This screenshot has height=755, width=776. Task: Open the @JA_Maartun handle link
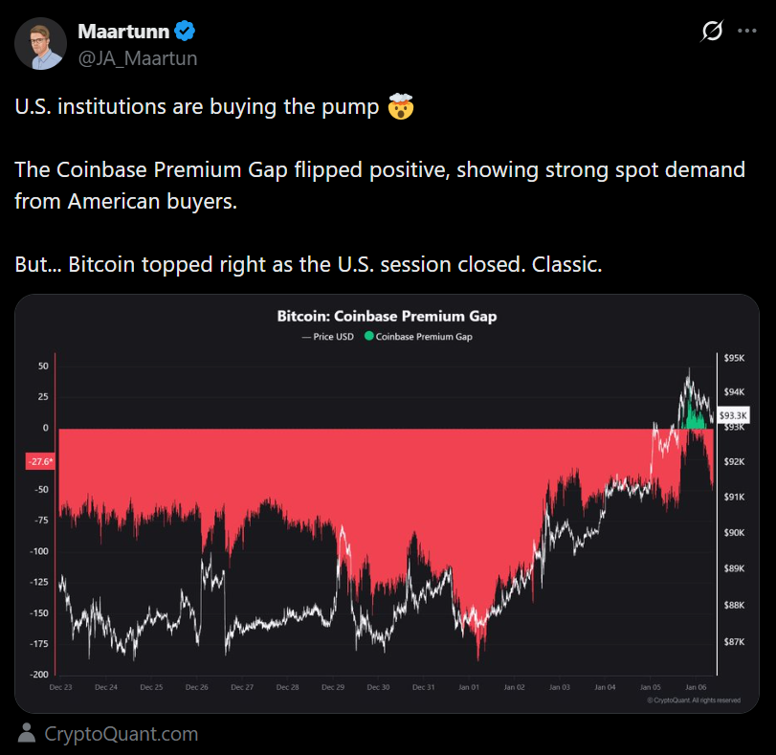tap(137, 57)
